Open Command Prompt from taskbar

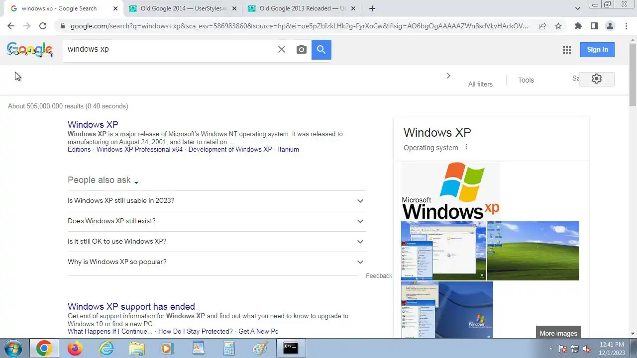point(291,348)
